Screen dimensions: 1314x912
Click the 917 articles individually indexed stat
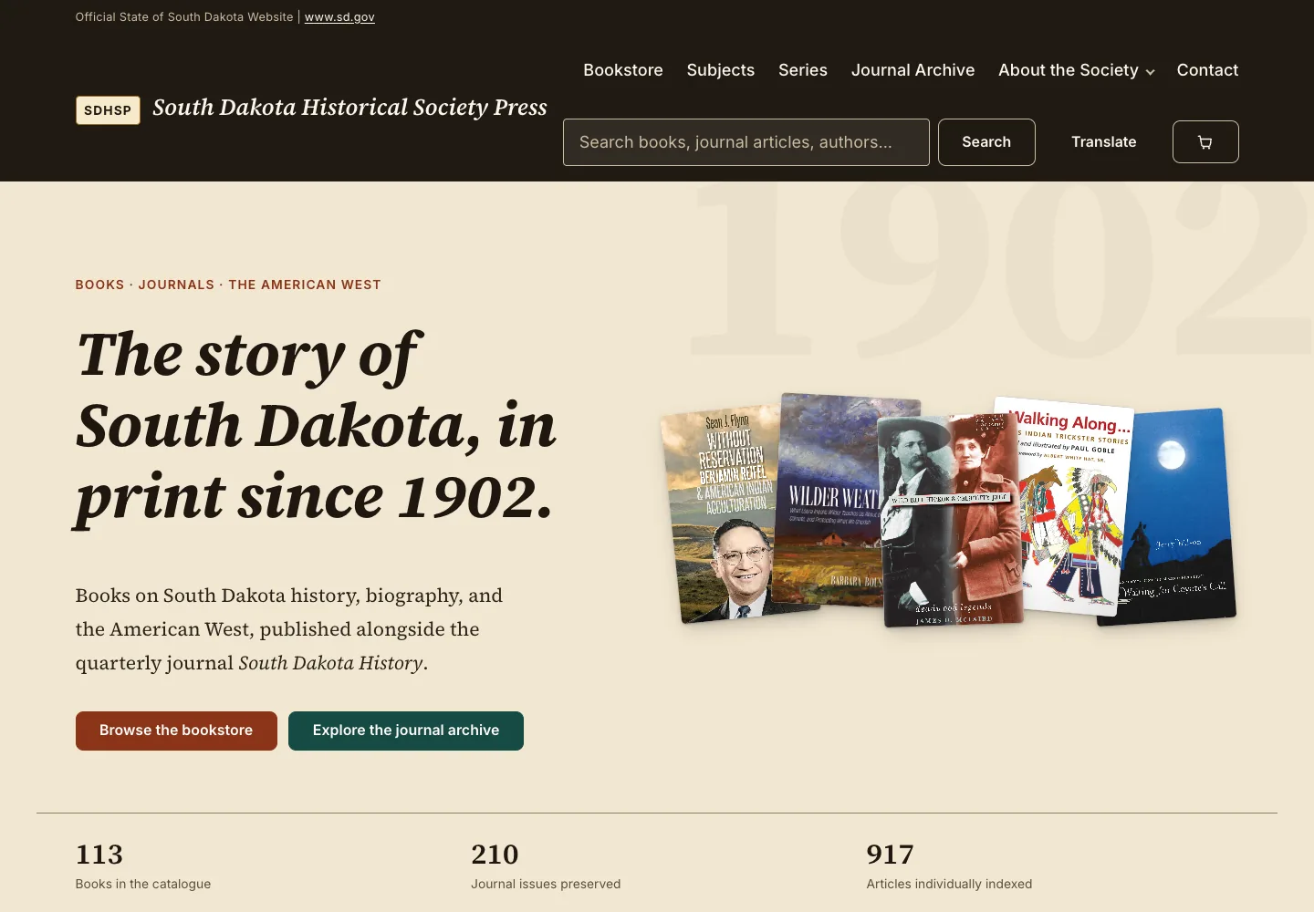949,865
